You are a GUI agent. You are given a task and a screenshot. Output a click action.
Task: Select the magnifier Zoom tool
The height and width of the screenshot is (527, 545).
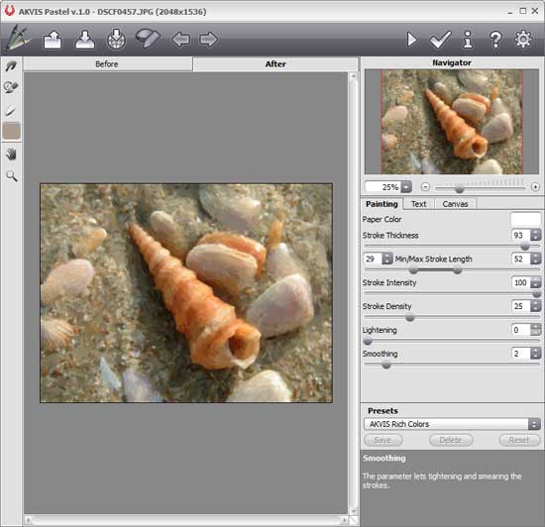coord(12,176)
